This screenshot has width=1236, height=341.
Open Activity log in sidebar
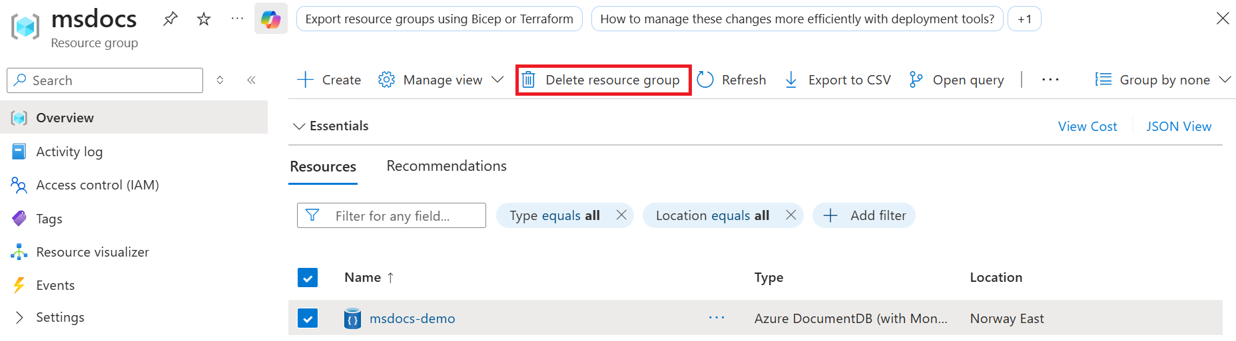point(69,152)
